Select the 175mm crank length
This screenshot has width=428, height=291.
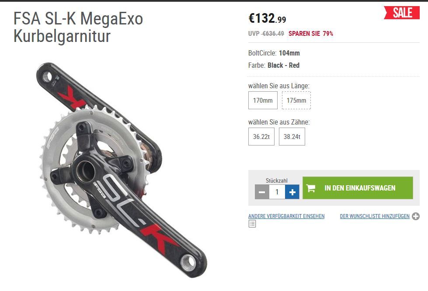click(296, 100)
